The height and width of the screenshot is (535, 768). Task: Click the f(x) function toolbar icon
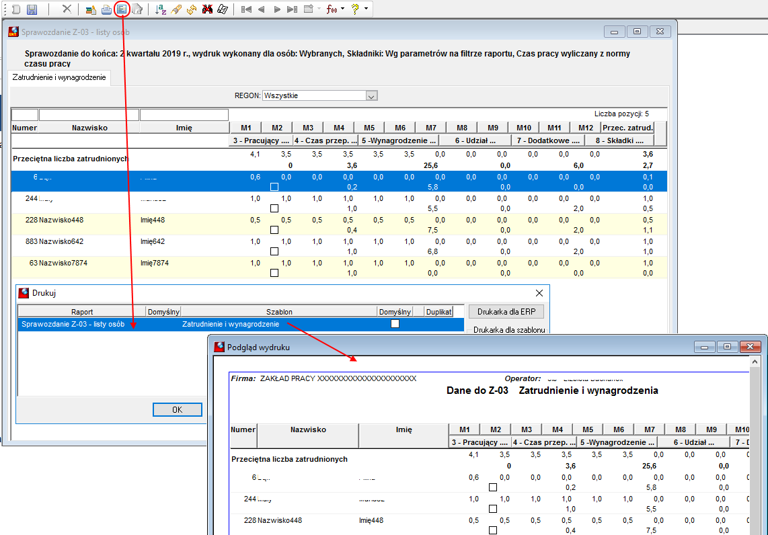[332, 9]
